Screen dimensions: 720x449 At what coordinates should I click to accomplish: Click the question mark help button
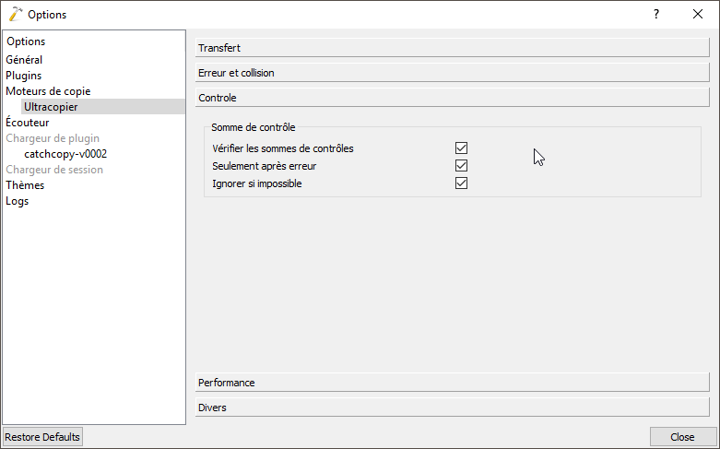[656, 14]
